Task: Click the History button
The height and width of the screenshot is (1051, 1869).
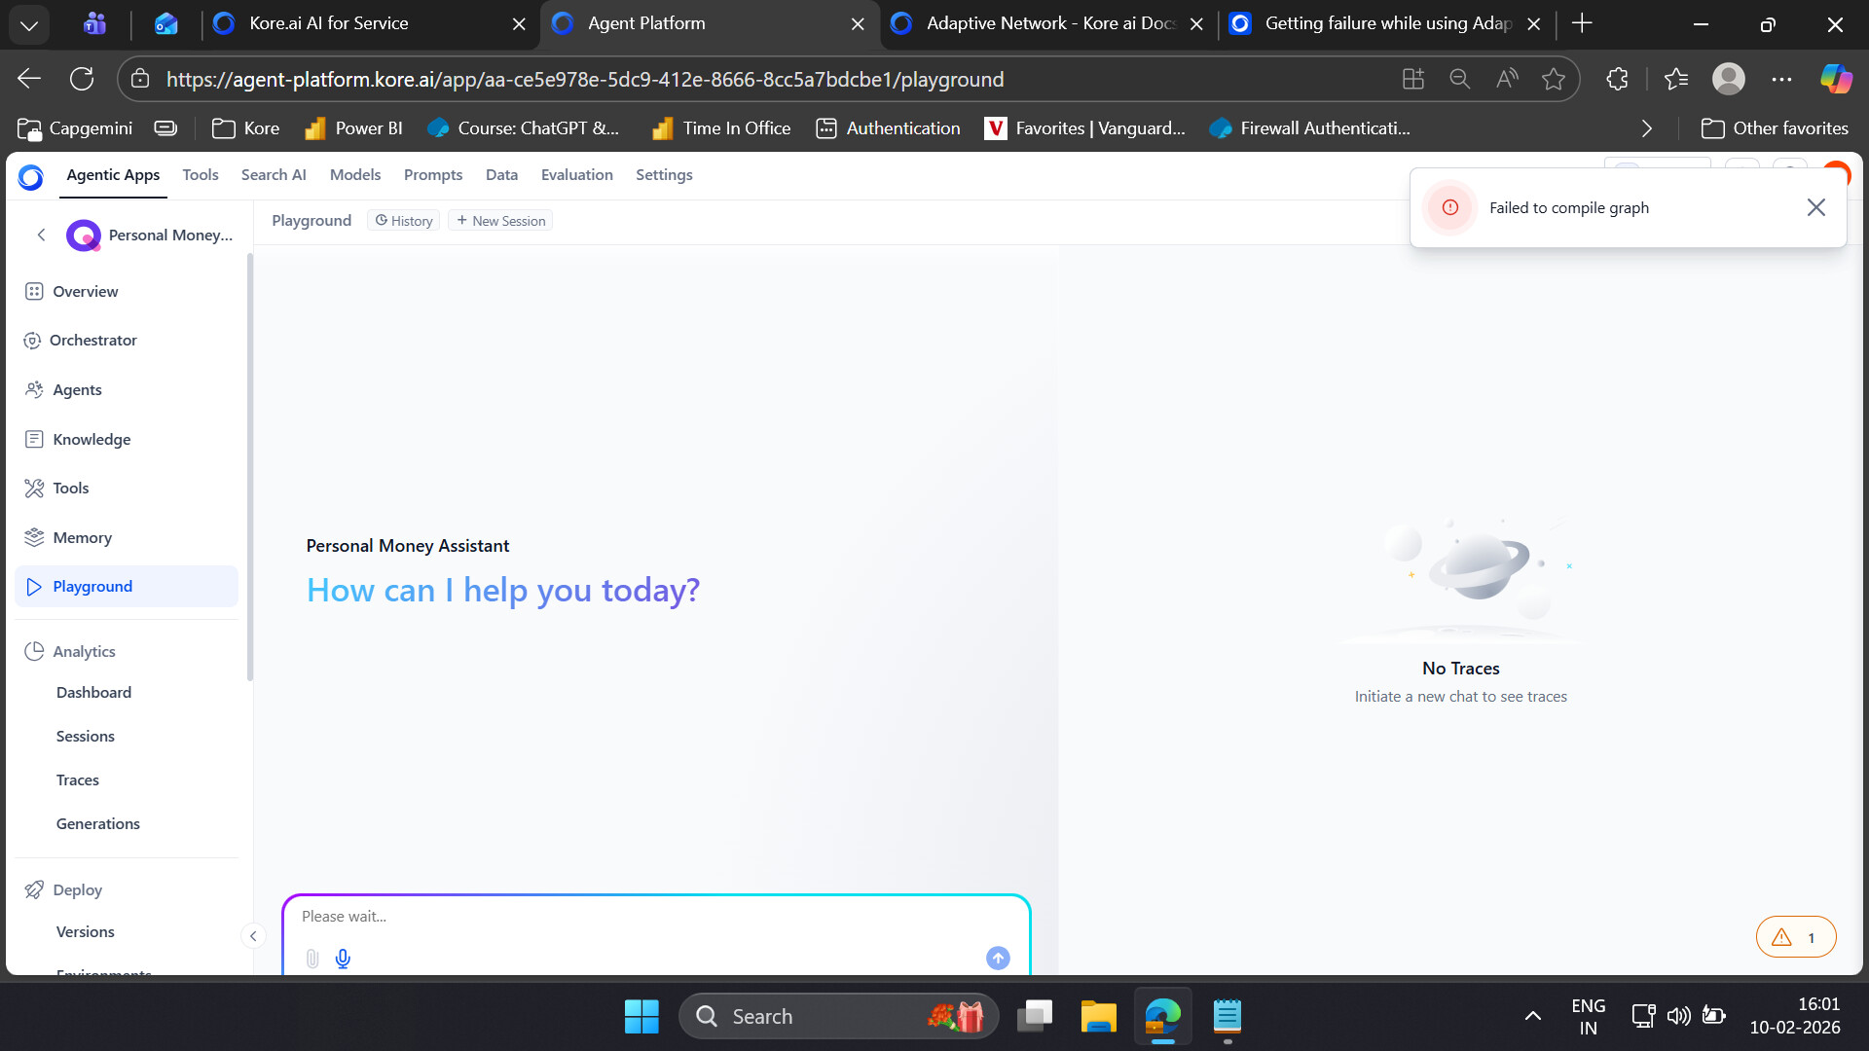Action: 404,221
